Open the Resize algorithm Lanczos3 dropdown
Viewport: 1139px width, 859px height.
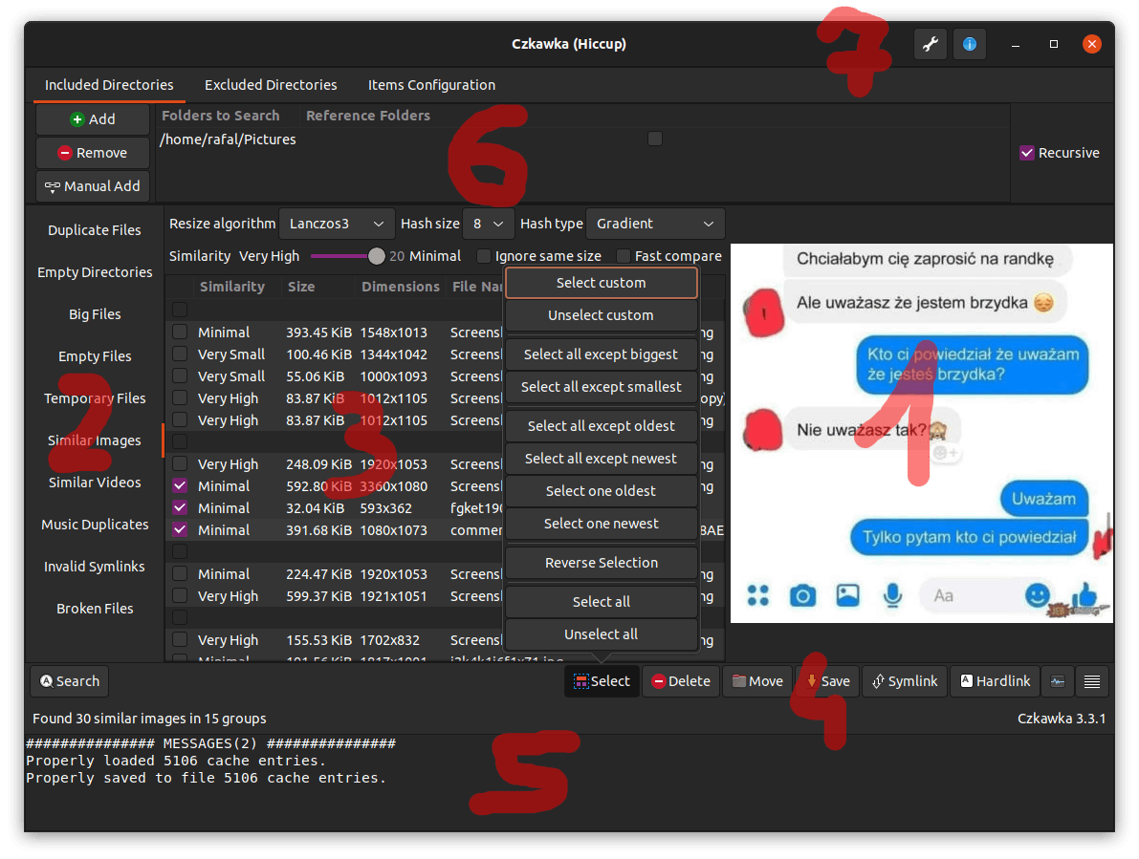click(x=337, y=224)
